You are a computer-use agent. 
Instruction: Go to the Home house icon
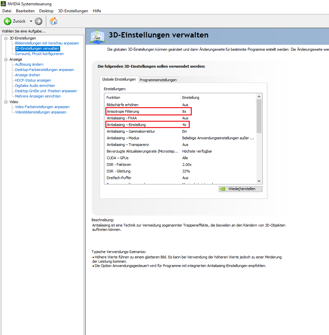[54, 21]
